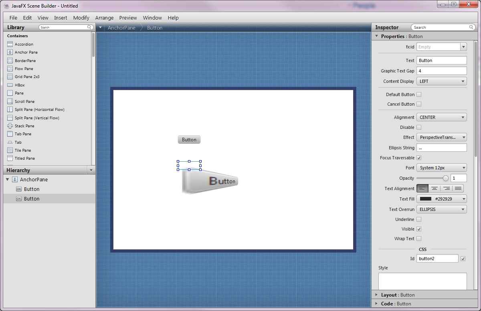Click the Accordion container icon in Library
The width and height of the screenshot is (481, 311).
10,44
